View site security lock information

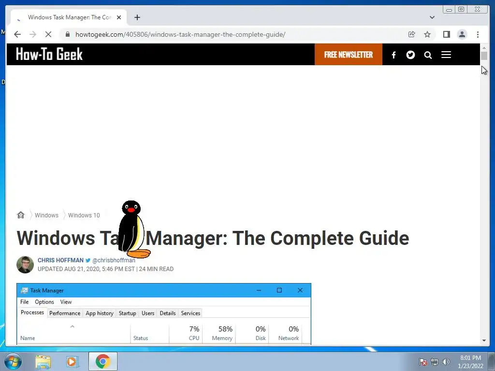click(68, 34)
